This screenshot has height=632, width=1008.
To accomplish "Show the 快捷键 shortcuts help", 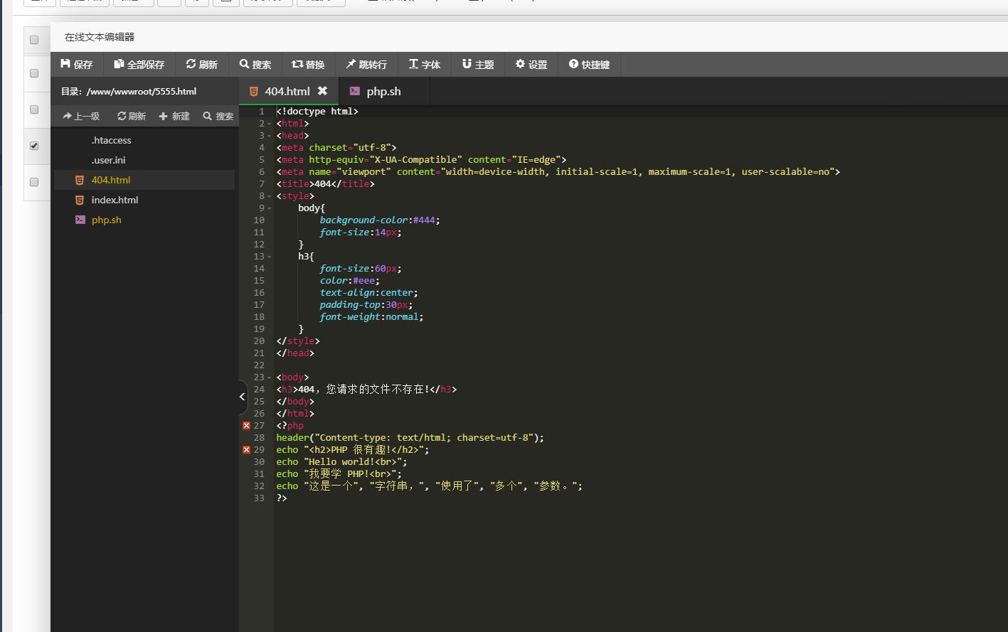I will 589,65.
